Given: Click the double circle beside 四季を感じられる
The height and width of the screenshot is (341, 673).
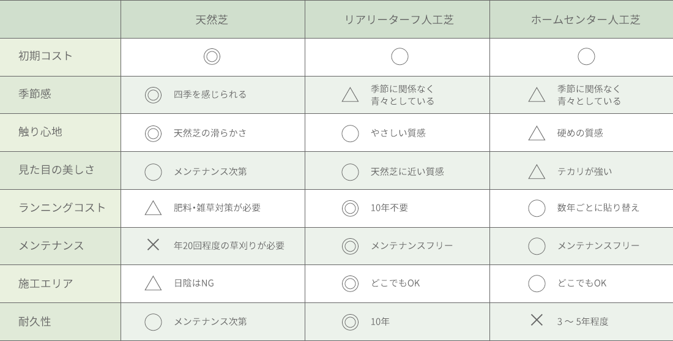Looking at the screenshot, I should point(153,95).
